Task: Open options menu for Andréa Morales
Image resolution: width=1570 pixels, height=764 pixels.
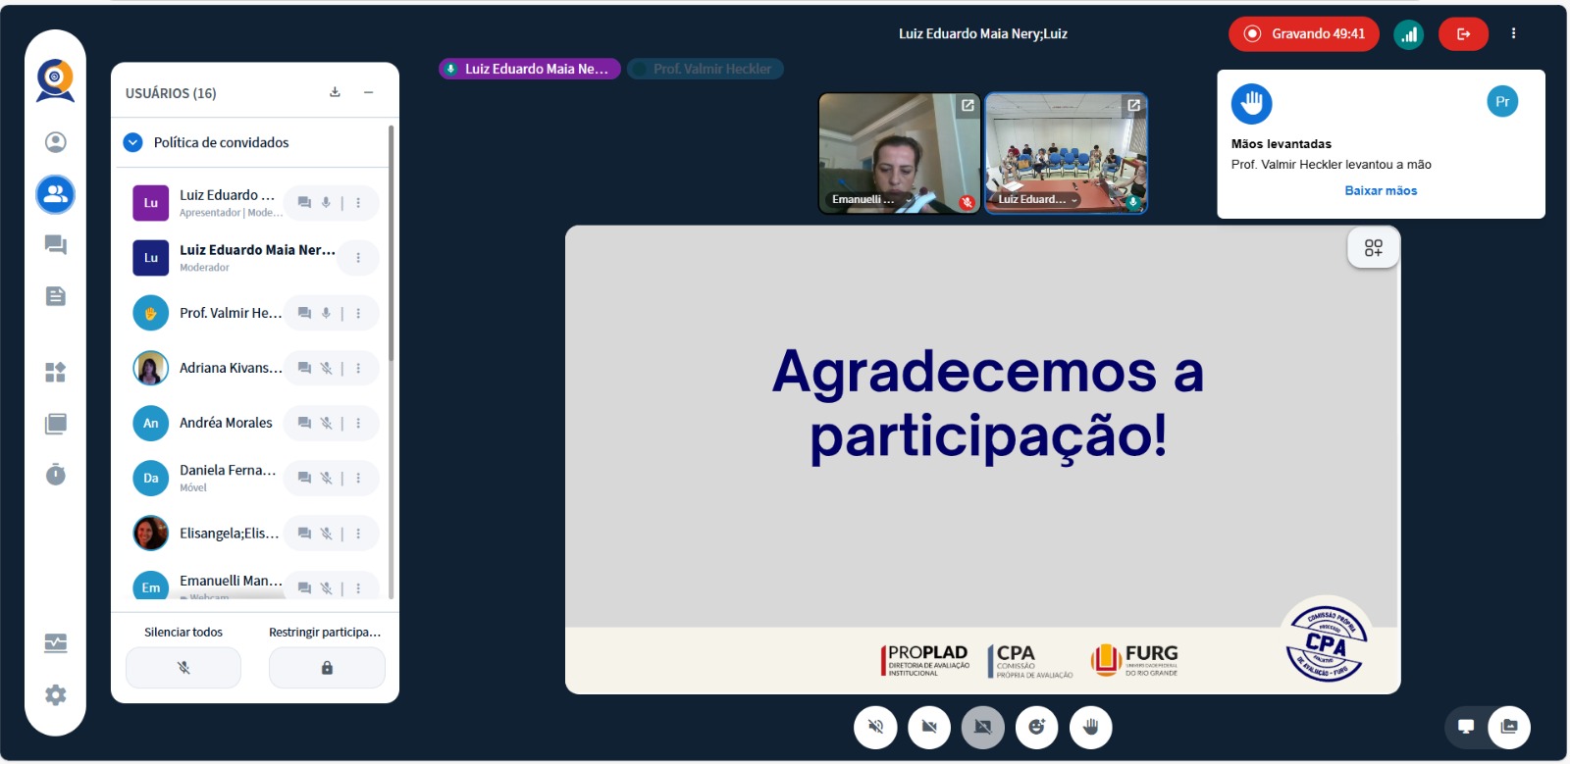Action: (358, 424)
